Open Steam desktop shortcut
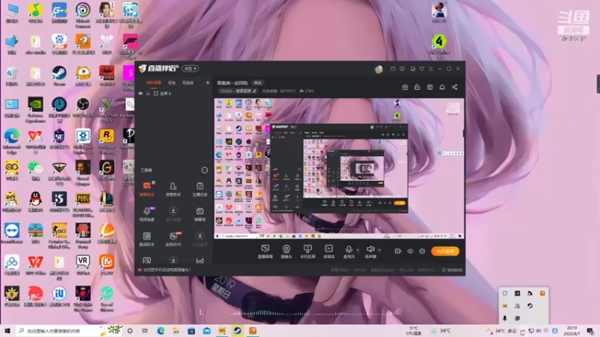This screenshot has width=600, height=337. coord(59,76)
